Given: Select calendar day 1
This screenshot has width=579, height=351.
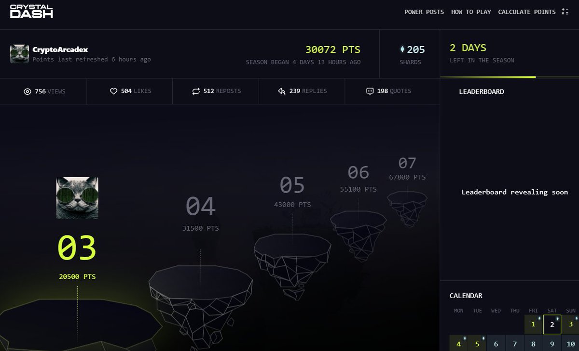Looking at the screenshot, I should [533, 325].
